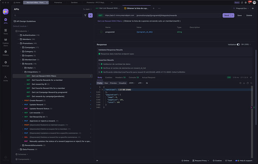Click the API search input field
The width and height of the screenshot is (258, 164).
tap(48, 16)
